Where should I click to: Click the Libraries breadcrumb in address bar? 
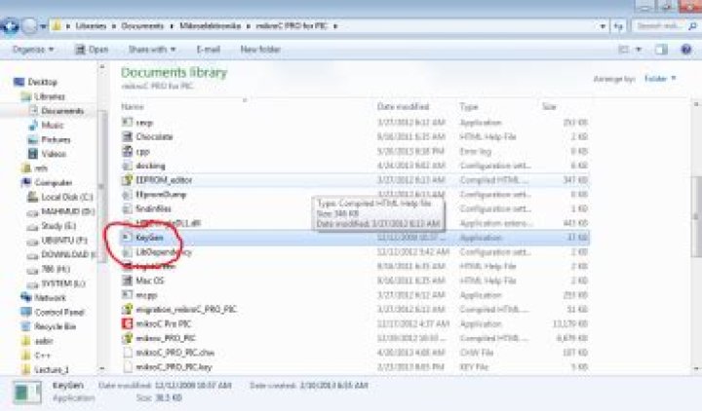(91, 26)
